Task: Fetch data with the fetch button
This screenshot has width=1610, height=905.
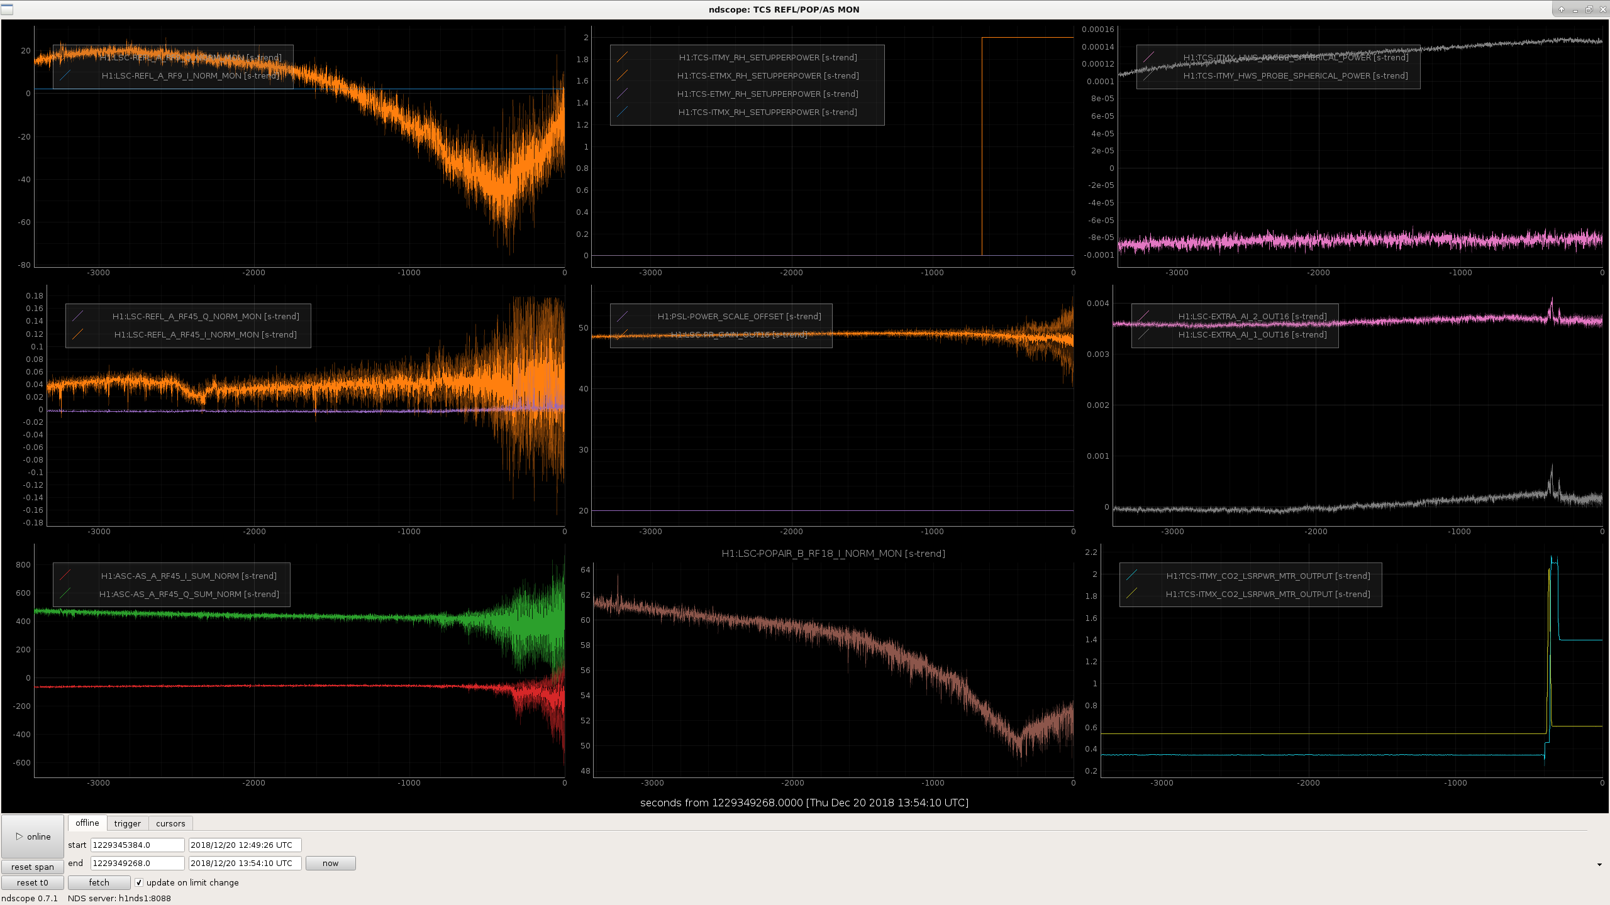Action: (99, 882)
